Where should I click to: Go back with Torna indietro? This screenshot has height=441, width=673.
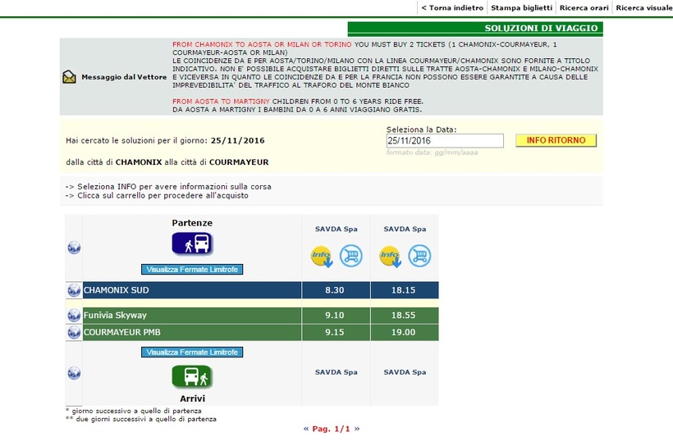click(x=452, y=7)
